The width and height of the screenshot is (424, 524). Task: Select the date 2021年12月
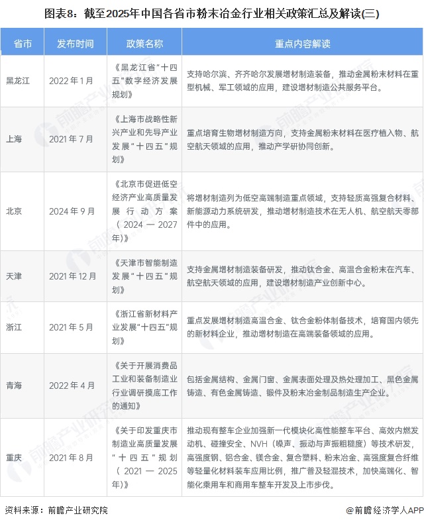pyautogui.click(x=72, y=276)
